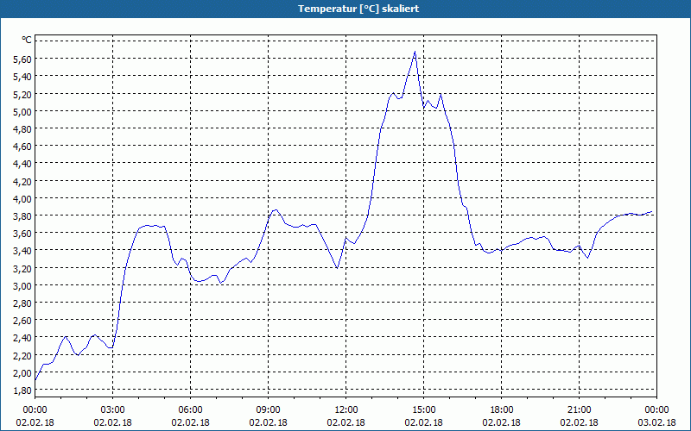Click the 2,80 y-axis value
Viewport: 691px width, 431px height.
(x=23, y=303)
